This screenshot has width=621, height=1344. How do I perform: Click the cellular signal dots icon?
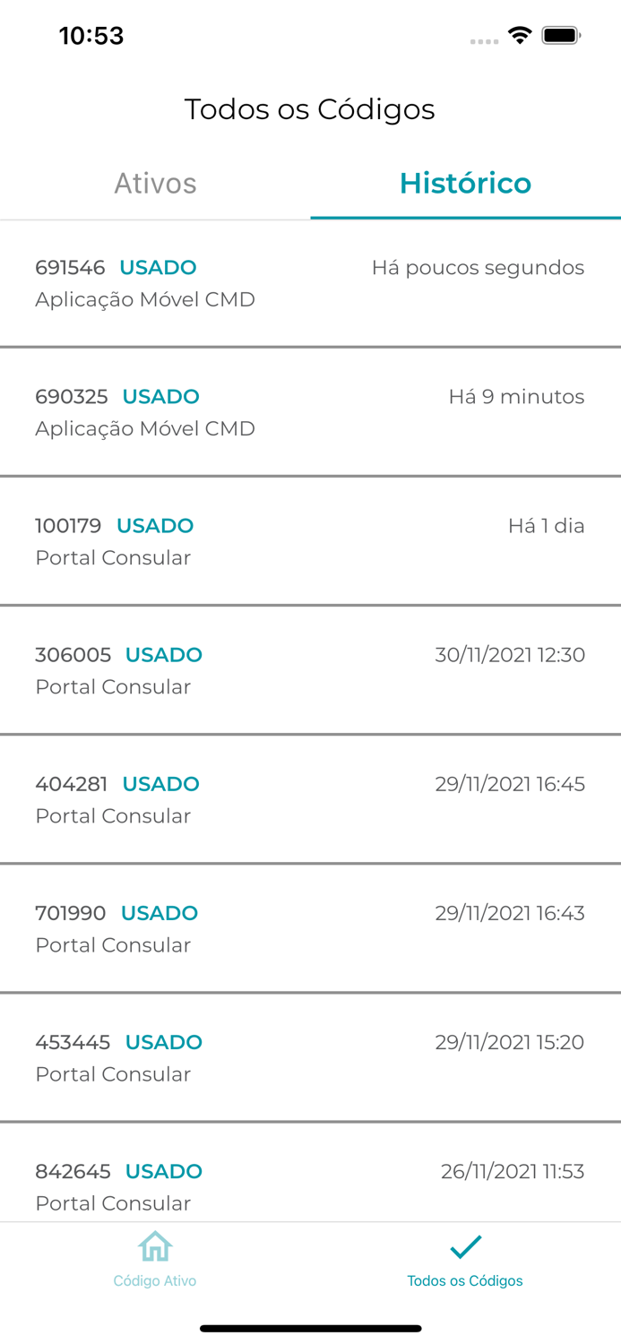[x=484, y=41]
